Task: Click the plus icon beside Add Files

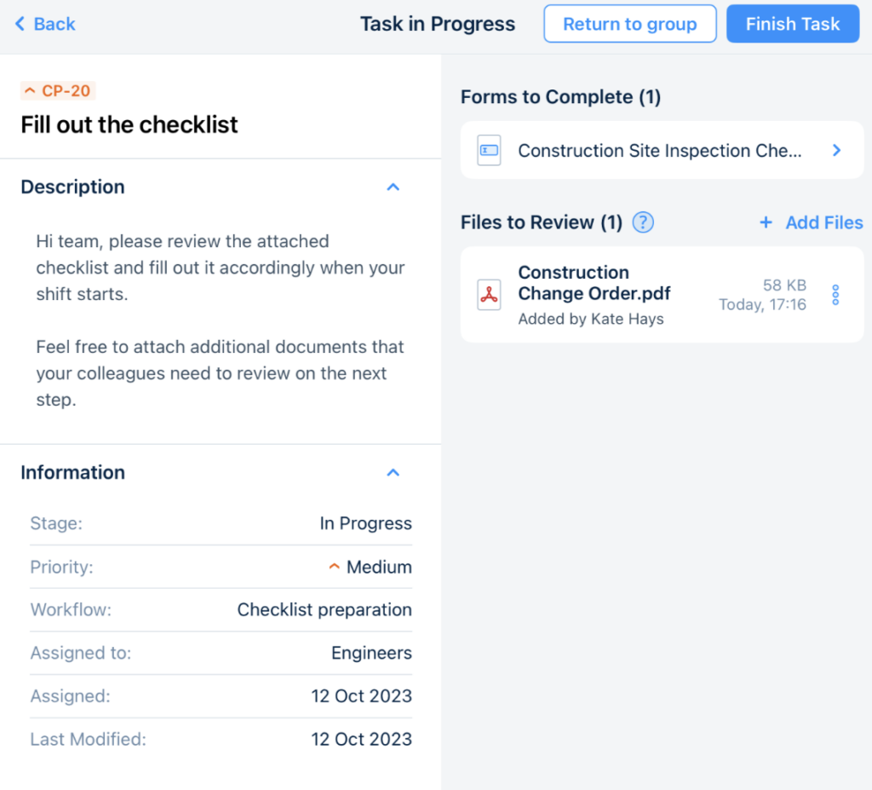Action: coord(766,222)
